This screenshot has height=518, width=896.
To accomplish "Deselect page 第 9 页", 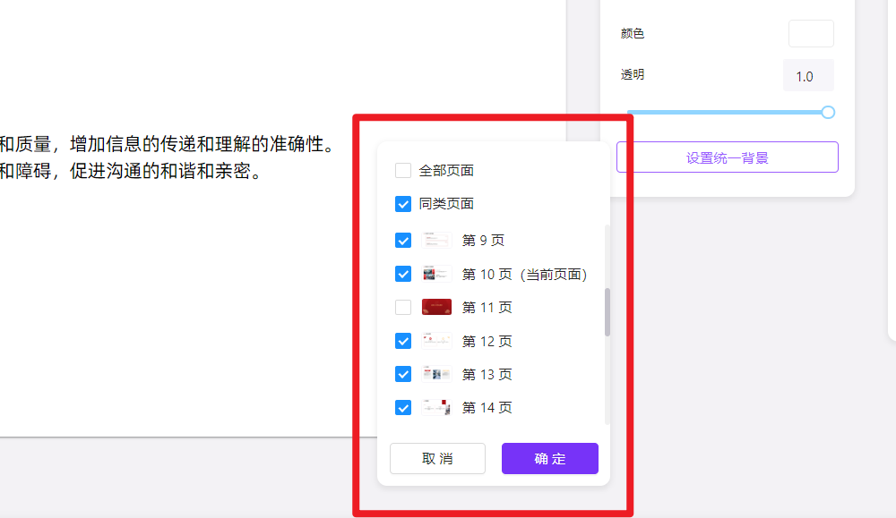I will 403,240.
